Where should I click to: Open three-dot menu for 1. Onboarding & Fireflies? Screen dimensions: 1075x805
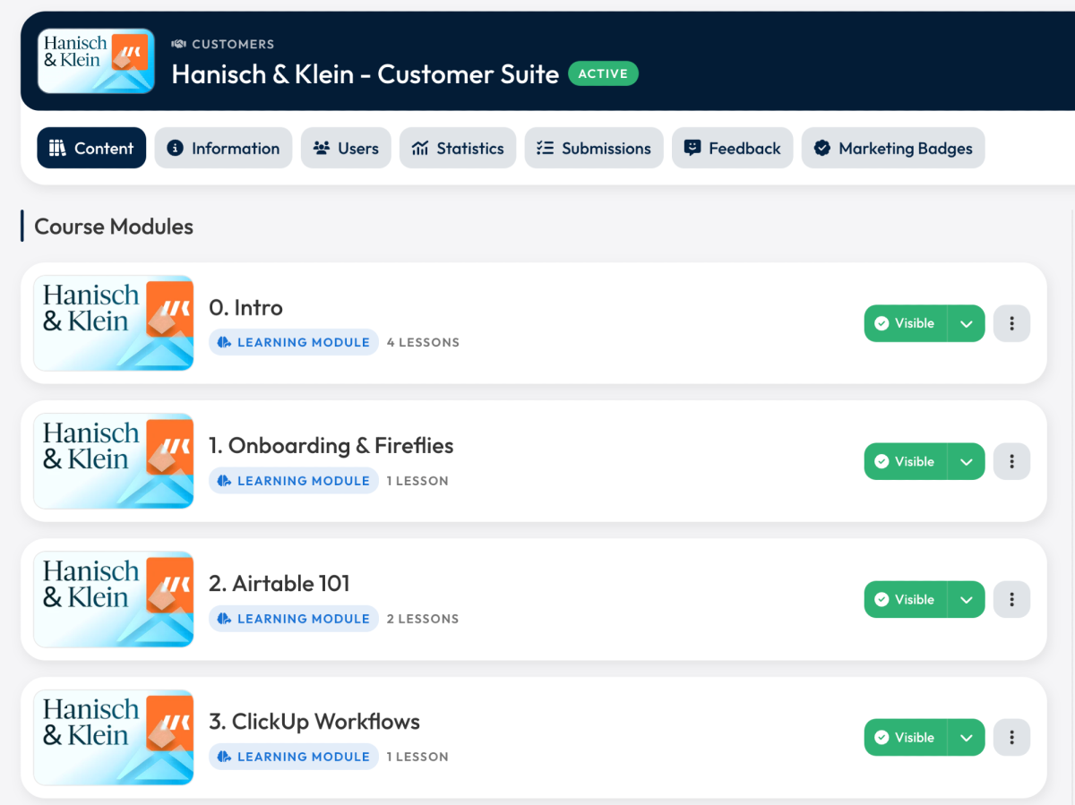tap(1012, 461)
